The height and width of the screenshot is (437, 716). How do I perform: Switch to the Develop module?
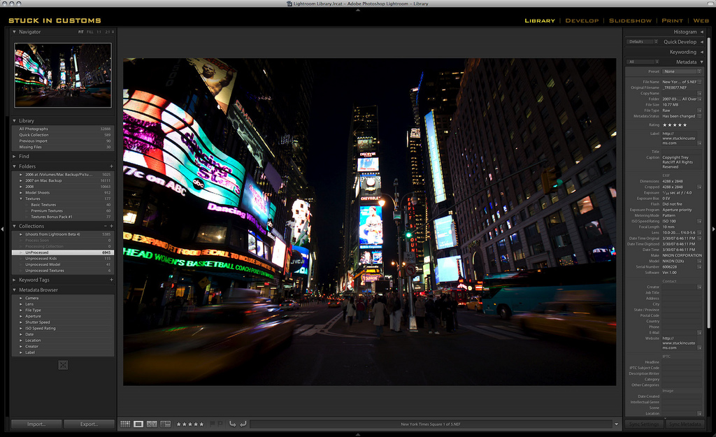(582, 20)
